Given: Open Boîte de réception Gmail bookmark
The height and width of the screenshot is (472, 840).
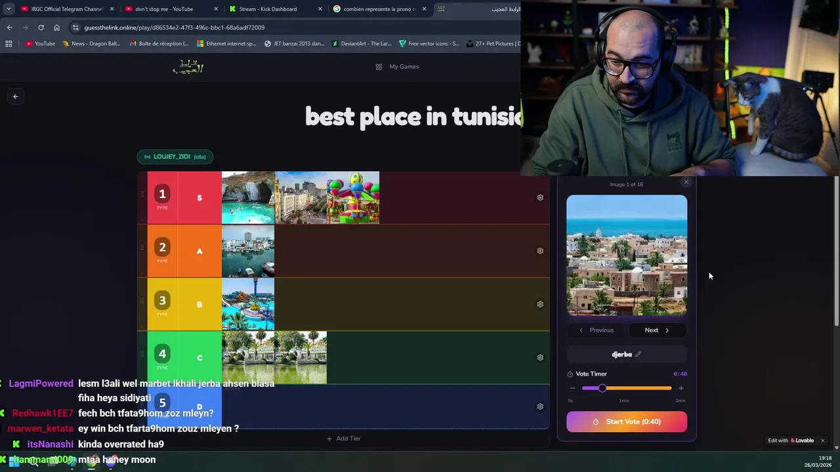Looking at the screenshot, I should 159,44.
